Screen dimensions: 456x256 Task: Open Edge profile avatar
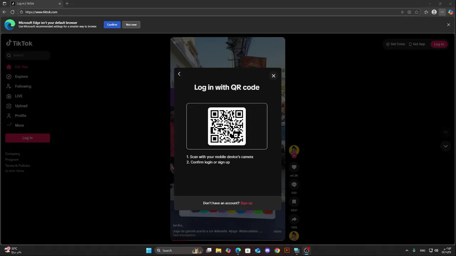(434, 12)
